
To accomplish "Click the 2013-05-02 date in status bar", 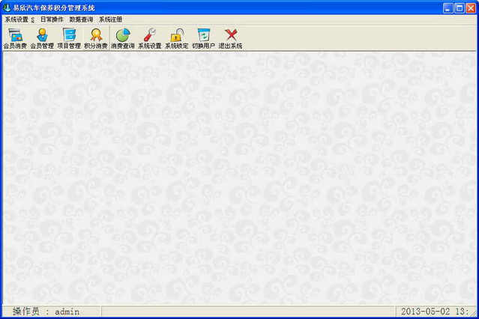I will (425, 312).
